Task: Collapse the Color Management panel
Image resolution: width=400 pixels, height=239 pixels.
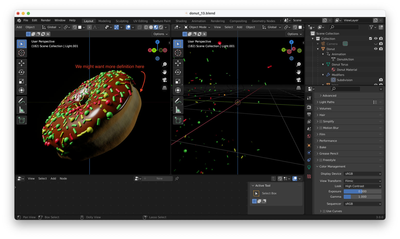Action: (332, 166)
